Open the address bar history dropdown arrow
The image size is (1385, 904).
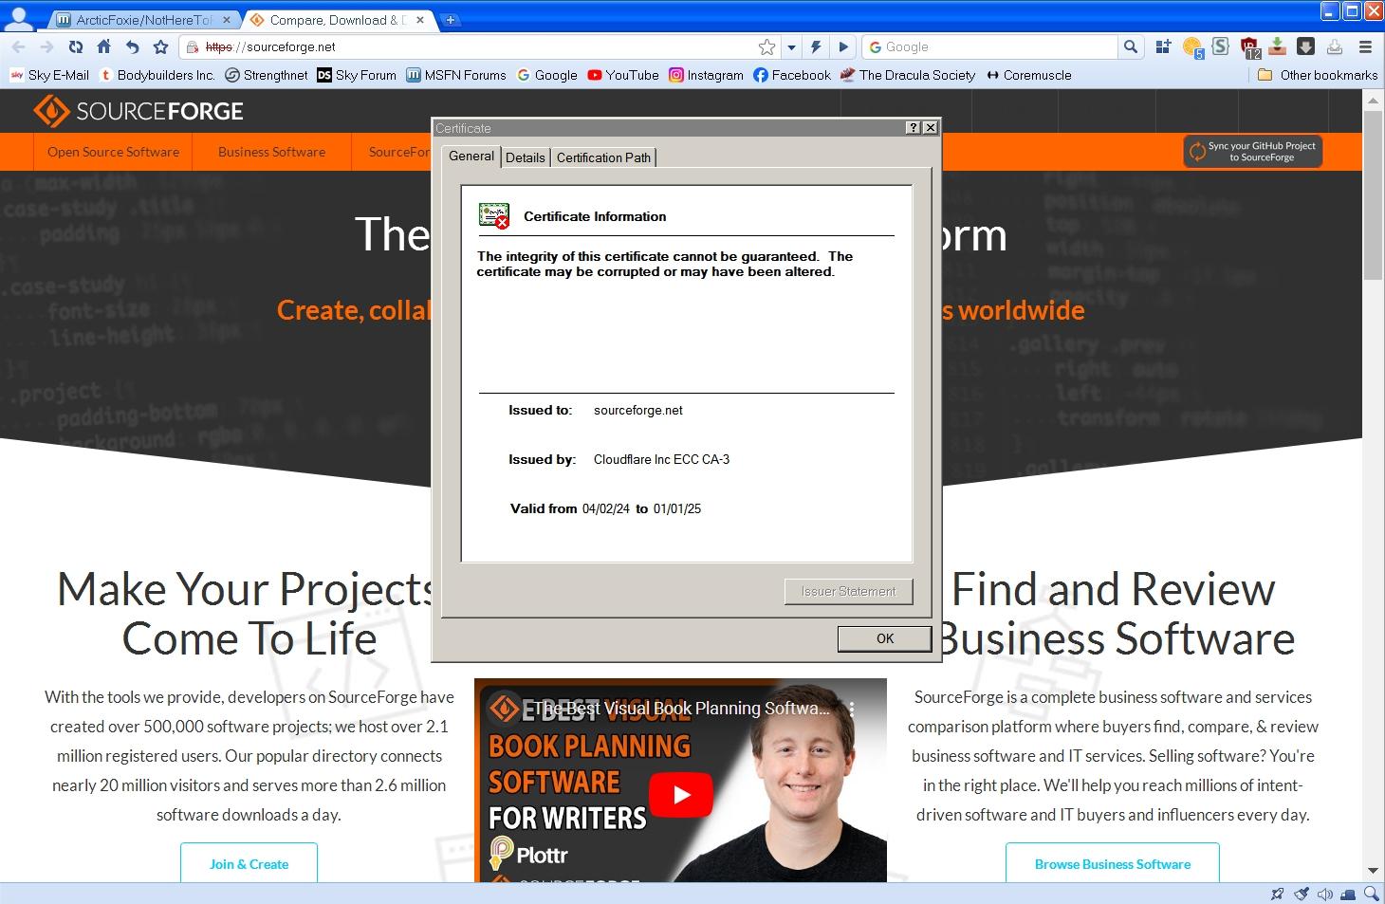(791, 46)
